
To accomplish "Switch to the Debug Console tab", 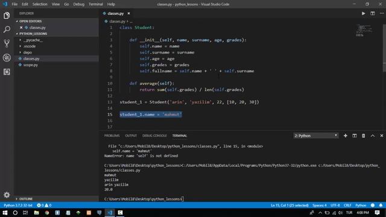I will (x=154, y=136).
